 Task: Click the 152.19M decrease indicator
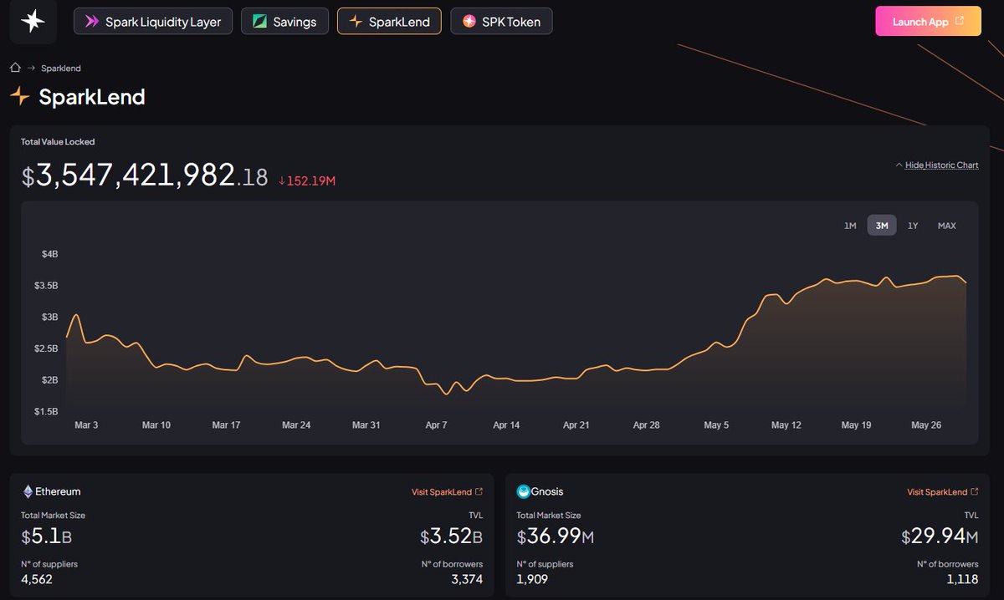(x=306, y=181)
